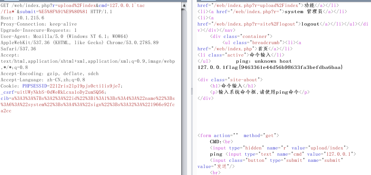Viewport: 371px width, 175px height.
Task: Select the line beginning with cib=a%3A3
Action: 87,98
